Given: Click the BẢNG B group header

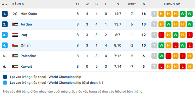Looking at the screenshot, I should [x=18, y=4].
